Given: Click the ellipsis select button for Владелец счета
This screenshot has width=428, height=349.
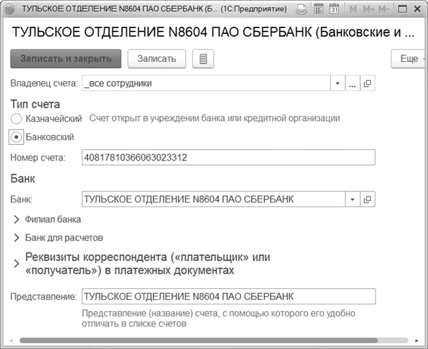Looking at the screenshot, I should pos(352,83).
